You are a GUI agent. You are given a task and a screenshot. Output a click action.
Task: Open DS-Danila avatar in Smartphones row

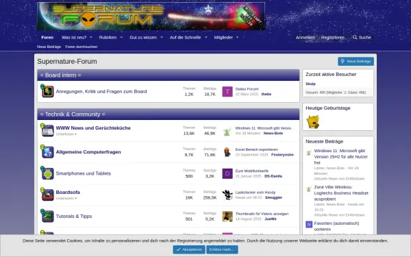click(227, 173)
